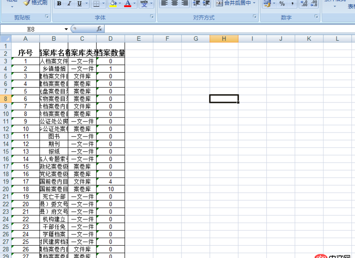Image resolution: width=355 pixels, height=258 pixels.
Task: Click the 案卷库 cell in row 12
Action: pos(82,129)
